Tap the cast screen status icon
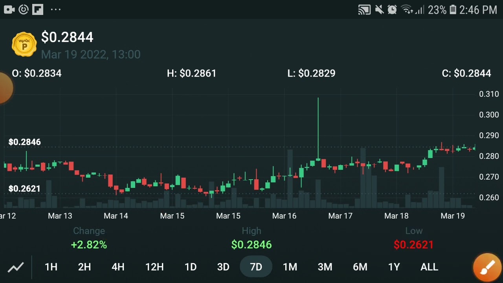 click(364, 10)
